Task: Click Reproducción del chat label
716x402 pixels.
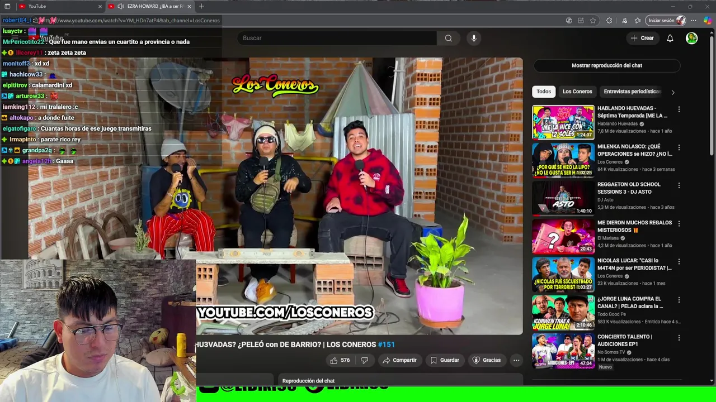Action: 308,381
